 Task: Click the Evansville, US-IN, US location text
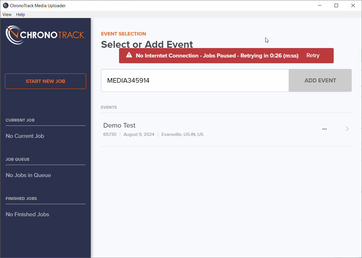pyautogui.click(x=182, y=134)
